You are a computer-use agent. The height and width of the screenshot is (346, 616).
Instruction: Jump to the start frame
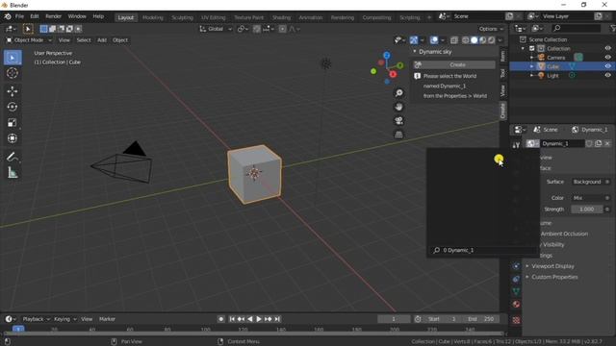click(232, 319)
